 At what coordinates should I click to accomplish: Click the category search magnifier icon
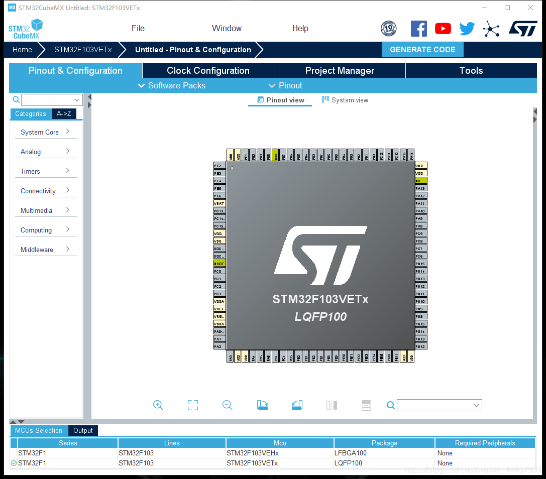(x=16, y=99)
